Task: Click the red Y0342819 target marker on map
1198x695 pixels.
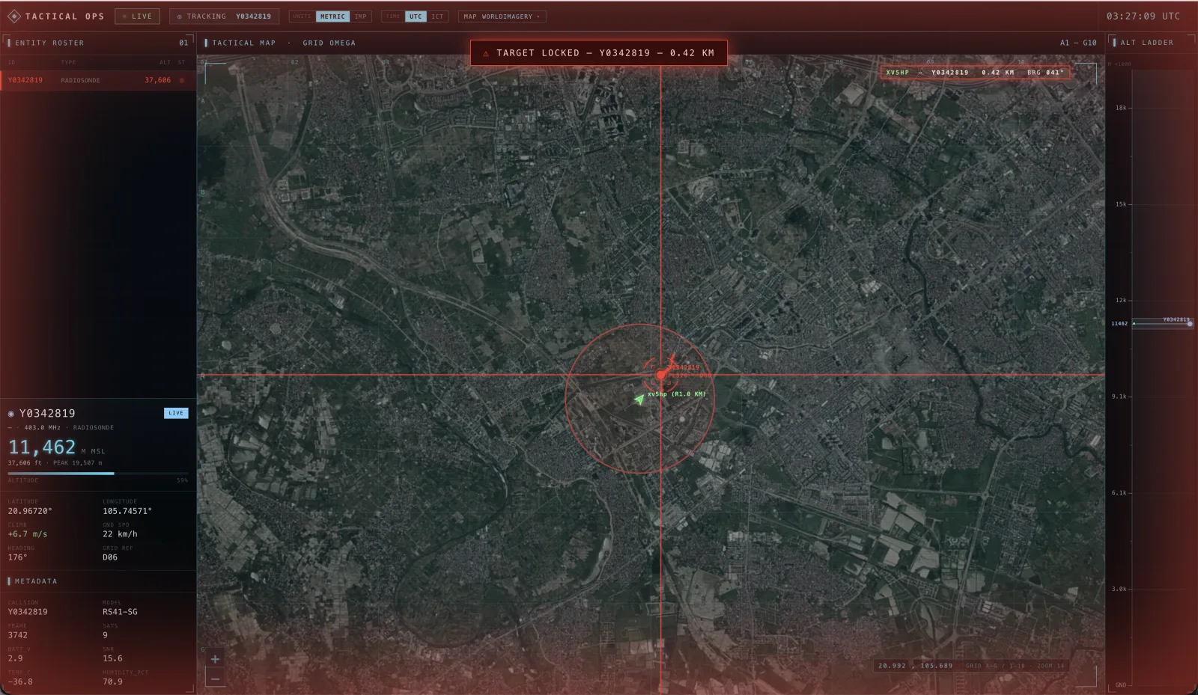Action: tap(660, 375)
